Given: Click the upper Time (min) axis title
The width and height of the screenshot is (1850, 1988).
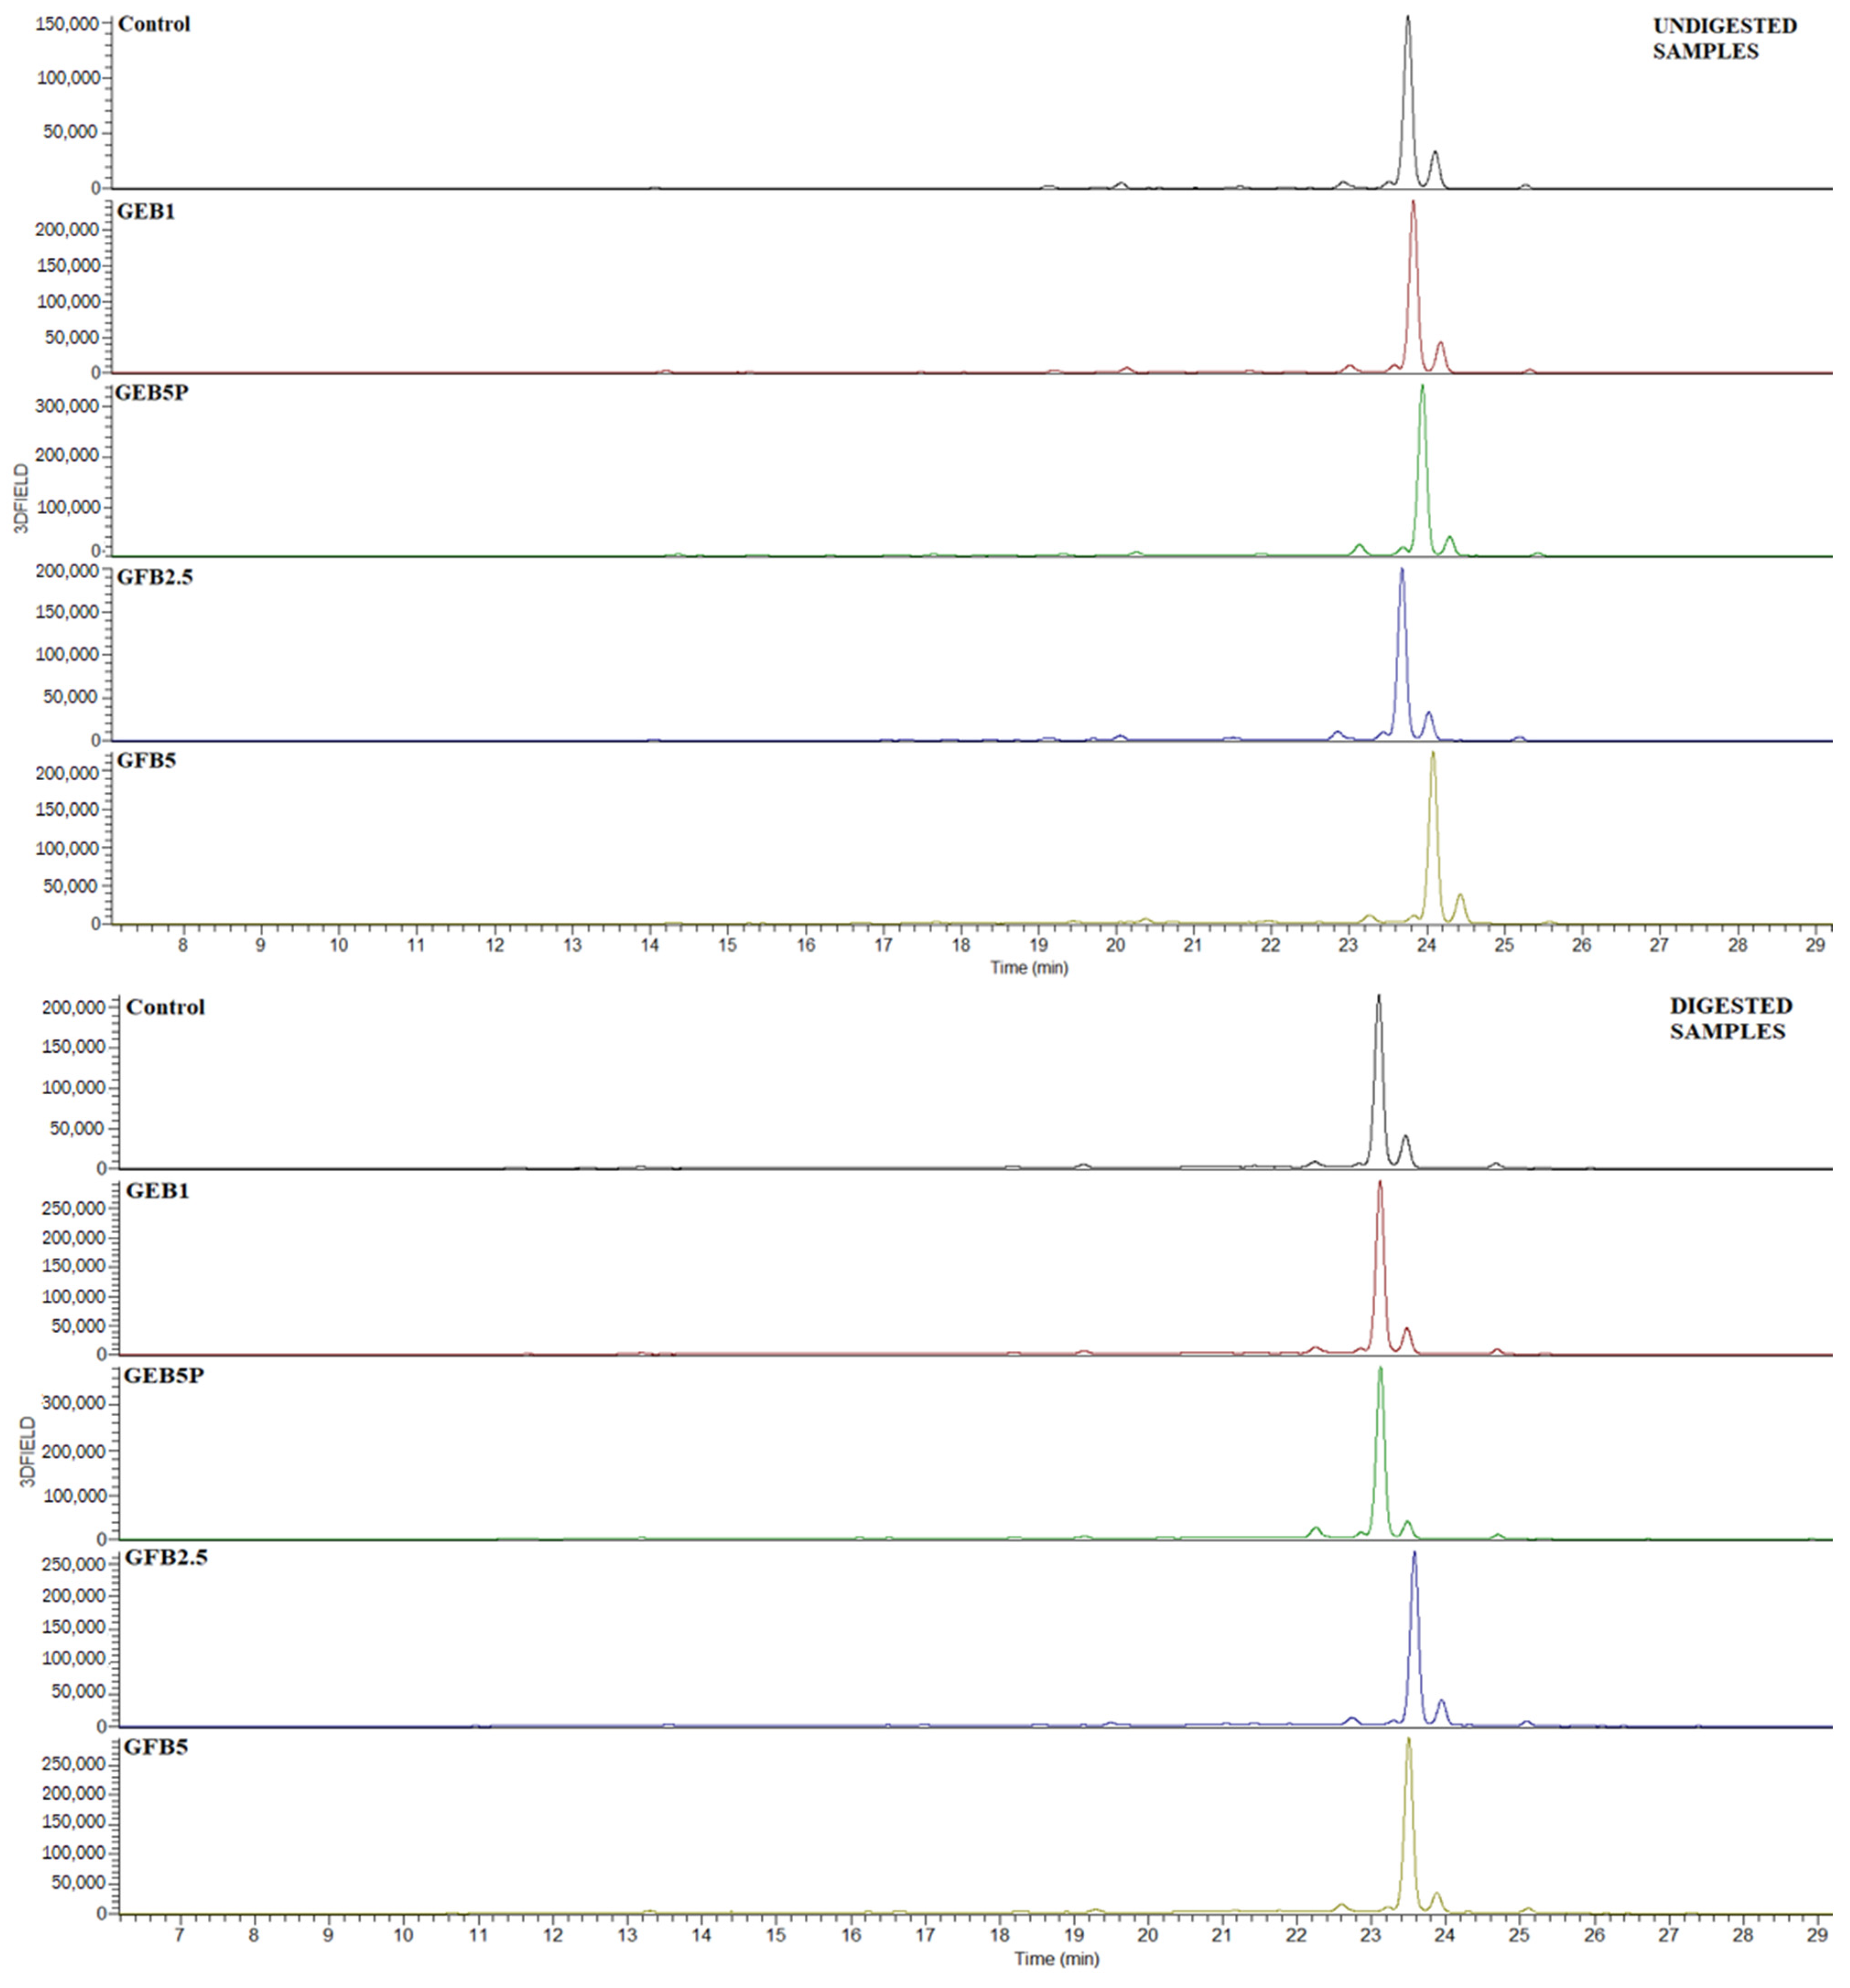Looking at the screenshot, I should 1028,967.
